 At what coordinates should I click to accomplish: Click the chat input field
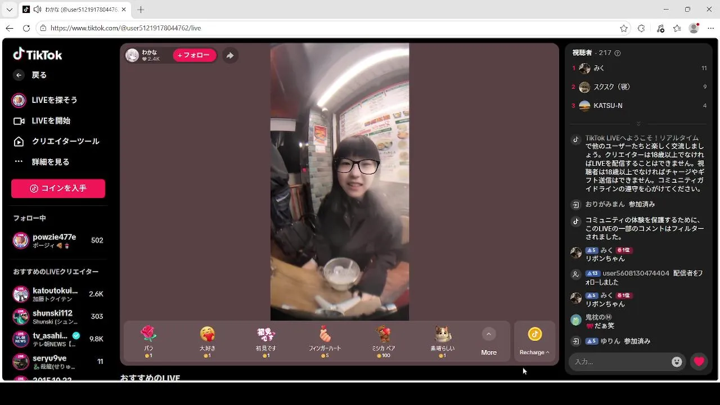620,362
